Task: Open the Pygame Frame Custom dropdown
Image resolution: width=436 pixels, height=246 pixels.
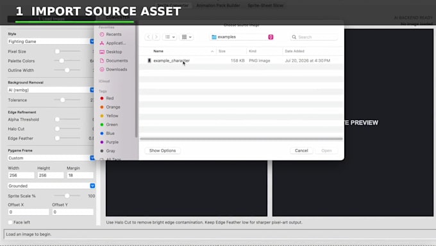Action: click(51, 158)
